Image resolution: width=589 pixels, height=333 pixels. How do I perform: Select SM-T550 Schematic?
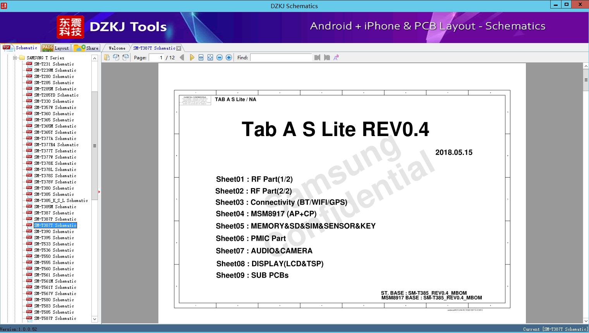tap(54, 256)
